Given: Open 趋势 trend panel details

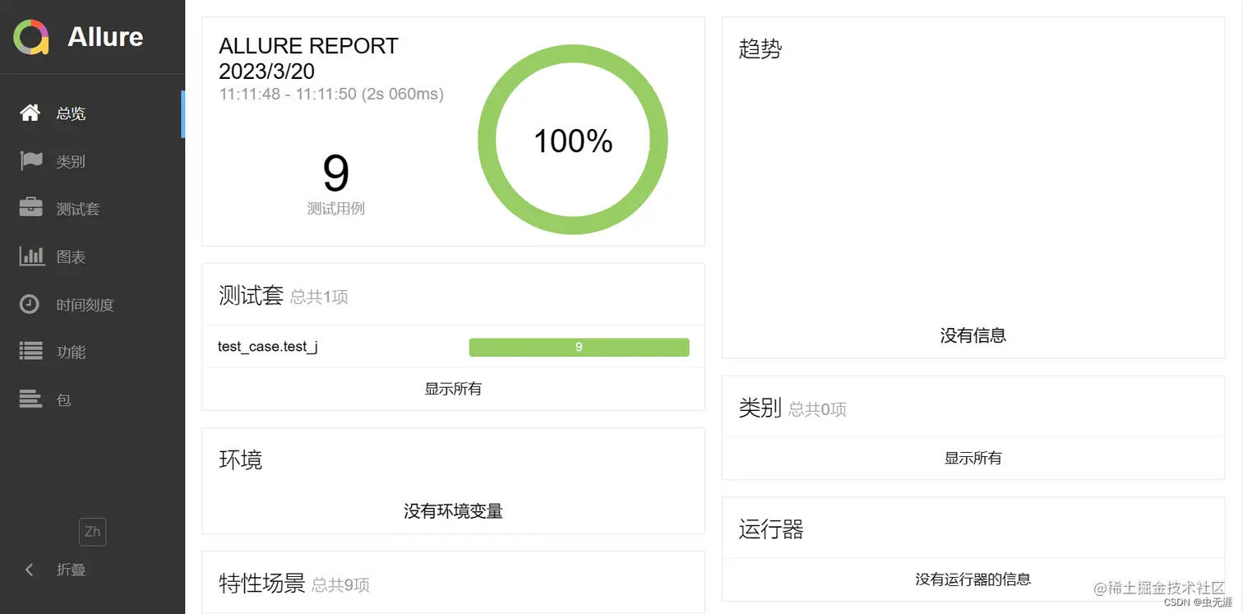Looking at the screenshot, I should pyautogui.click(x=759, y=49).
